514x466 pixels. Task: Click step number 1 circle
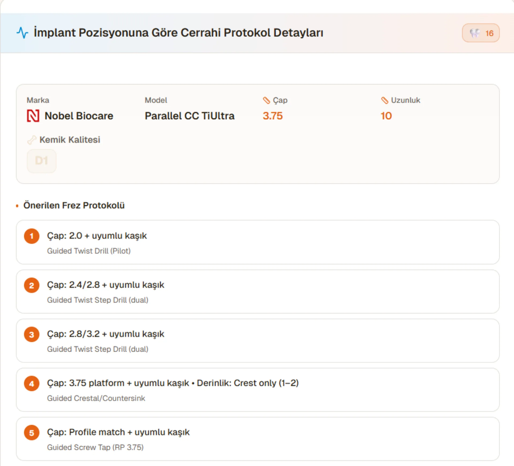pyautogui.click(x=32, y=236)
